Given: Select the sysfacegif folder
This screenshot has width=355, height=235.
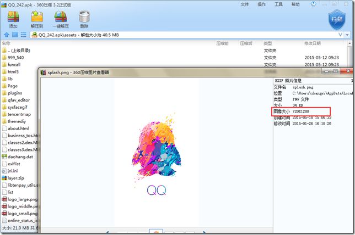Looking at the screenshot, I should [x=15, y=107].
